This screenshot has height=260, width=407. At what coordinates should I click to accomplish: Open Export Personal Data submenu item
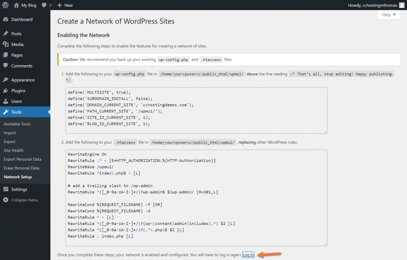click(22, 159)
